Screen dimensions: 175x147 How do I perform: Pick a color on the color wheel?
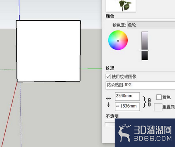tap(118, 40)
